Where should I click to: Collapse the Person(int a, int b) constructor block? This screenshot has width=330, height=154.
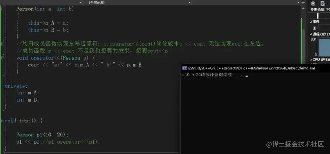pyautogui.click(x=3, y=9)
